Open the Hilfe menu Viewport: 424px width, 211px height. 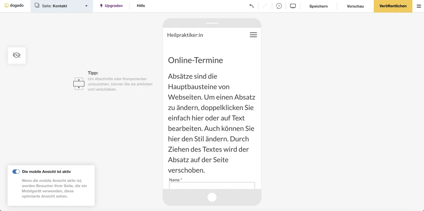pyautogui.click(x=141, y=6)
